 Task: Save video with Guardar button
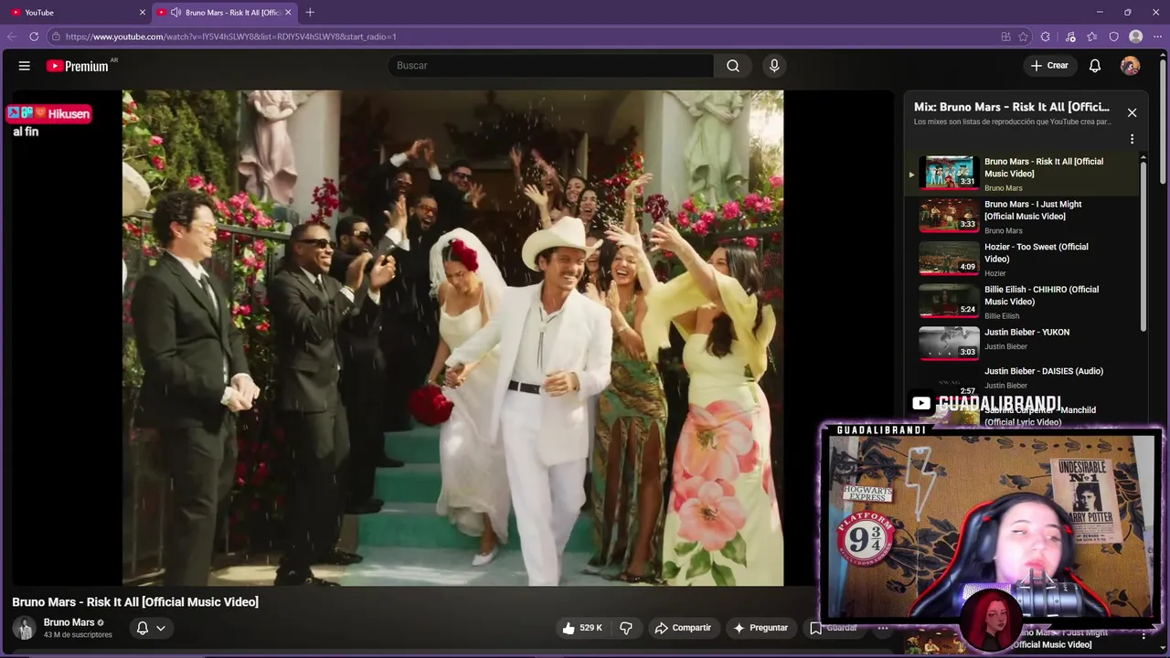pos(833,628)
